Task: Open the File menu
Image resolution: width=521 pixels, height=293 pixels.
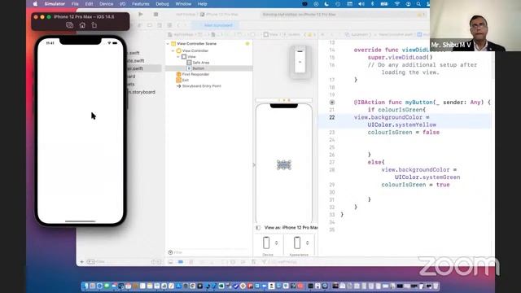Action: [x=75, y=4]
